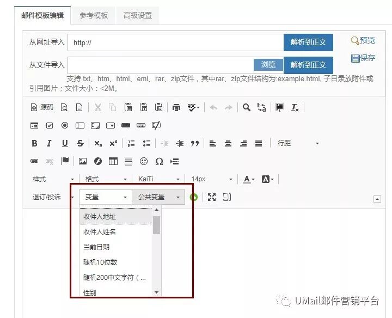392x318 pixels.
Task: Open the 公共变量 public variable dropdown
Action: (x=158, y=197)
